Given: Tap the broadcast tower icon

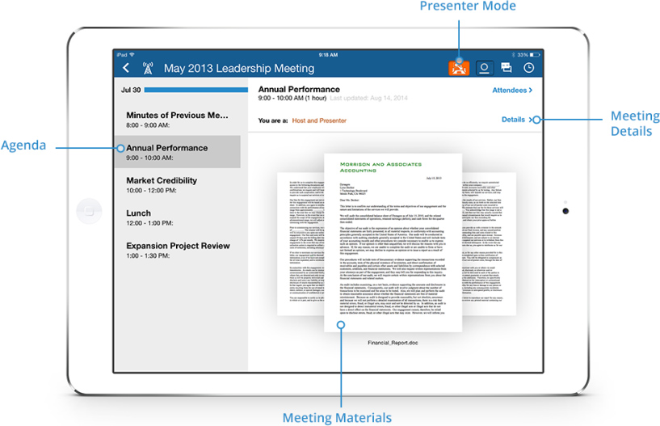Looking at the screenshot, I should coord(148,68).
